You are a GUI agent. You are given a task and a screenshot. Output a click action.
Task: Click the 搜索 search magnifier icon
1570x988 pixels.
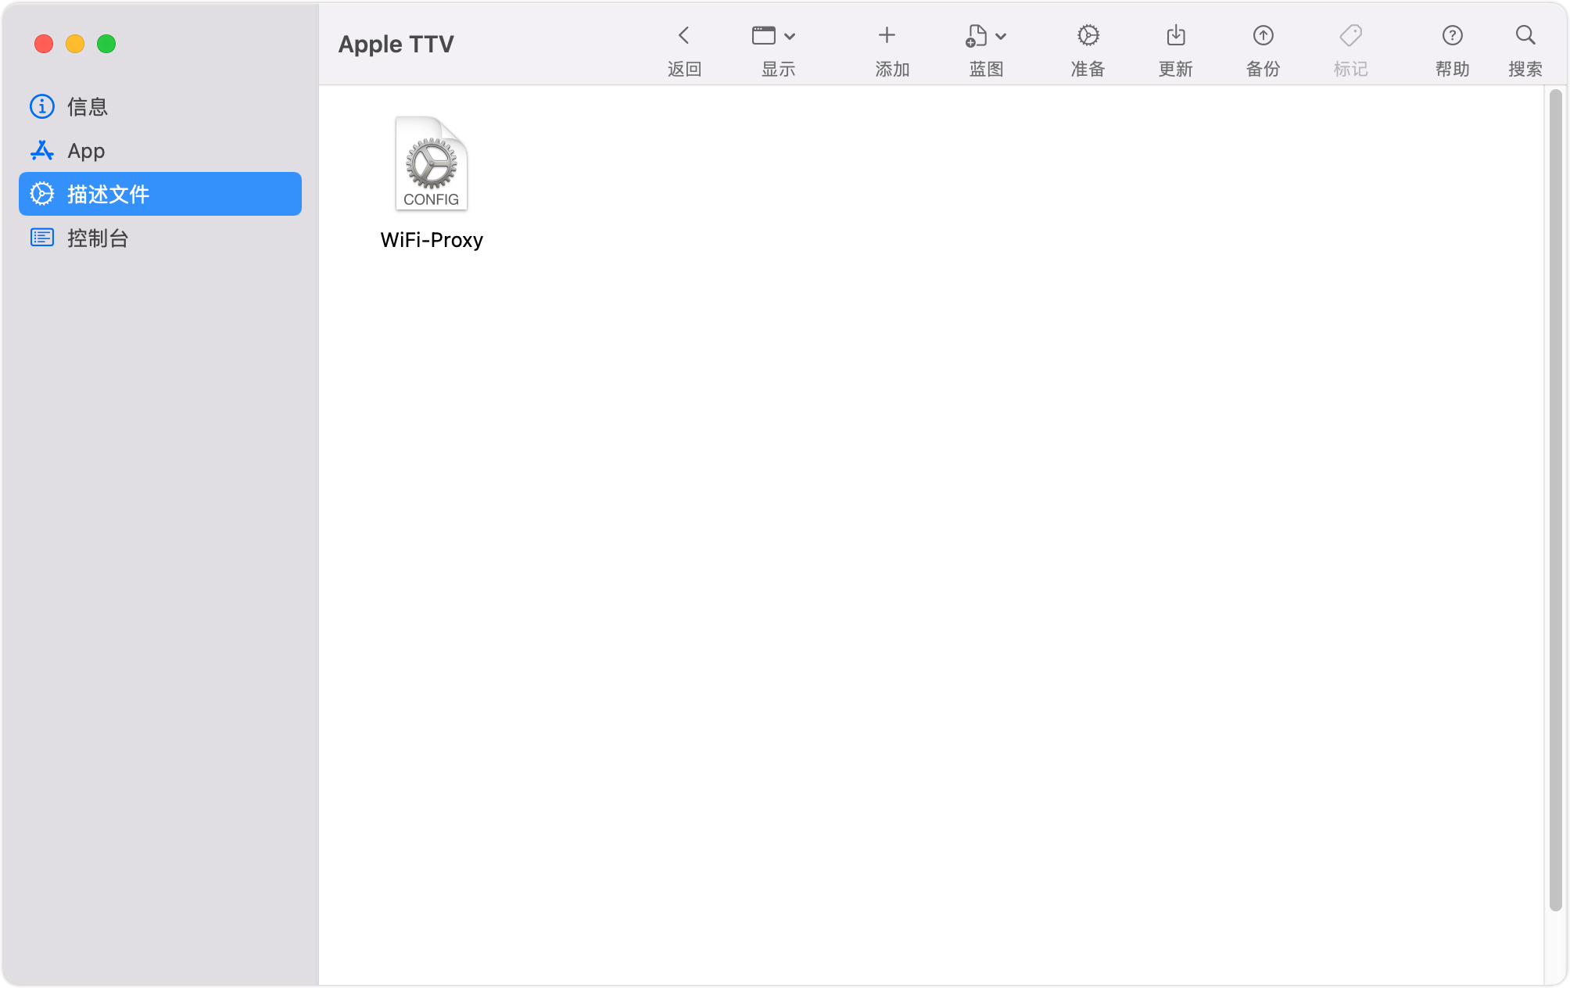click(x=1525, y=36)
